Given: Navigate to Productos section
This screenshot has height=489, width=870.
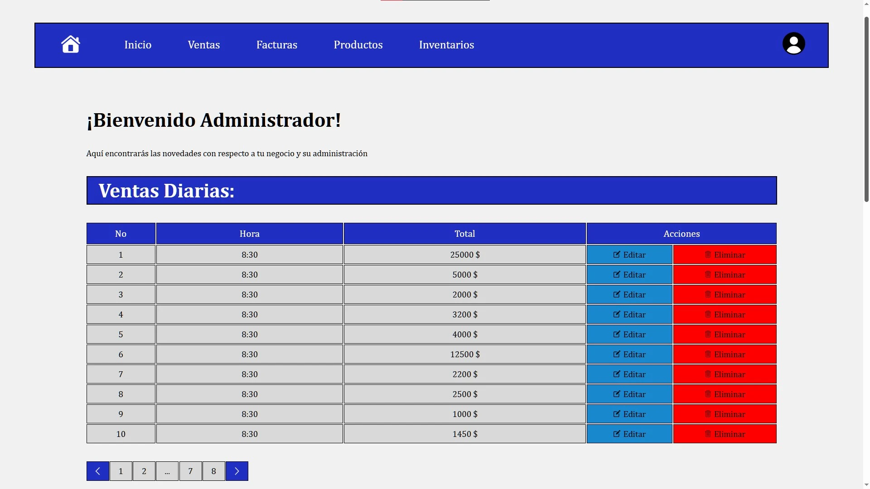Looking at the screenshot, I should [x=358, y=45].
